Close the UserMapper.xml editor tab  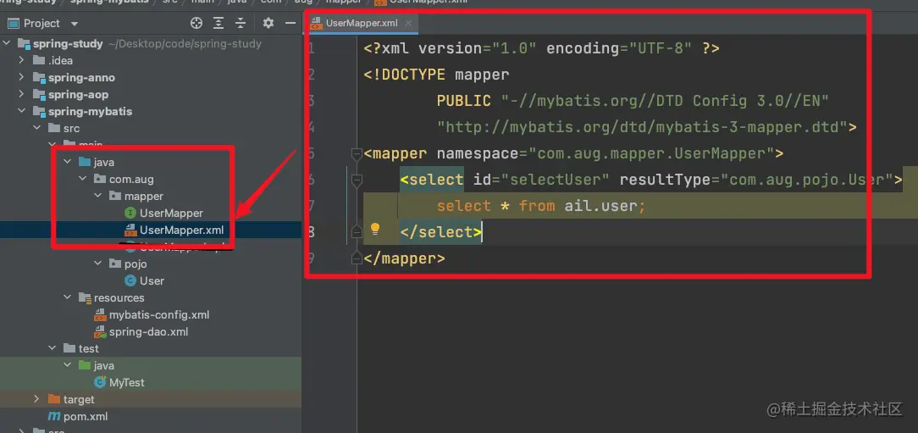coord(408,24)
